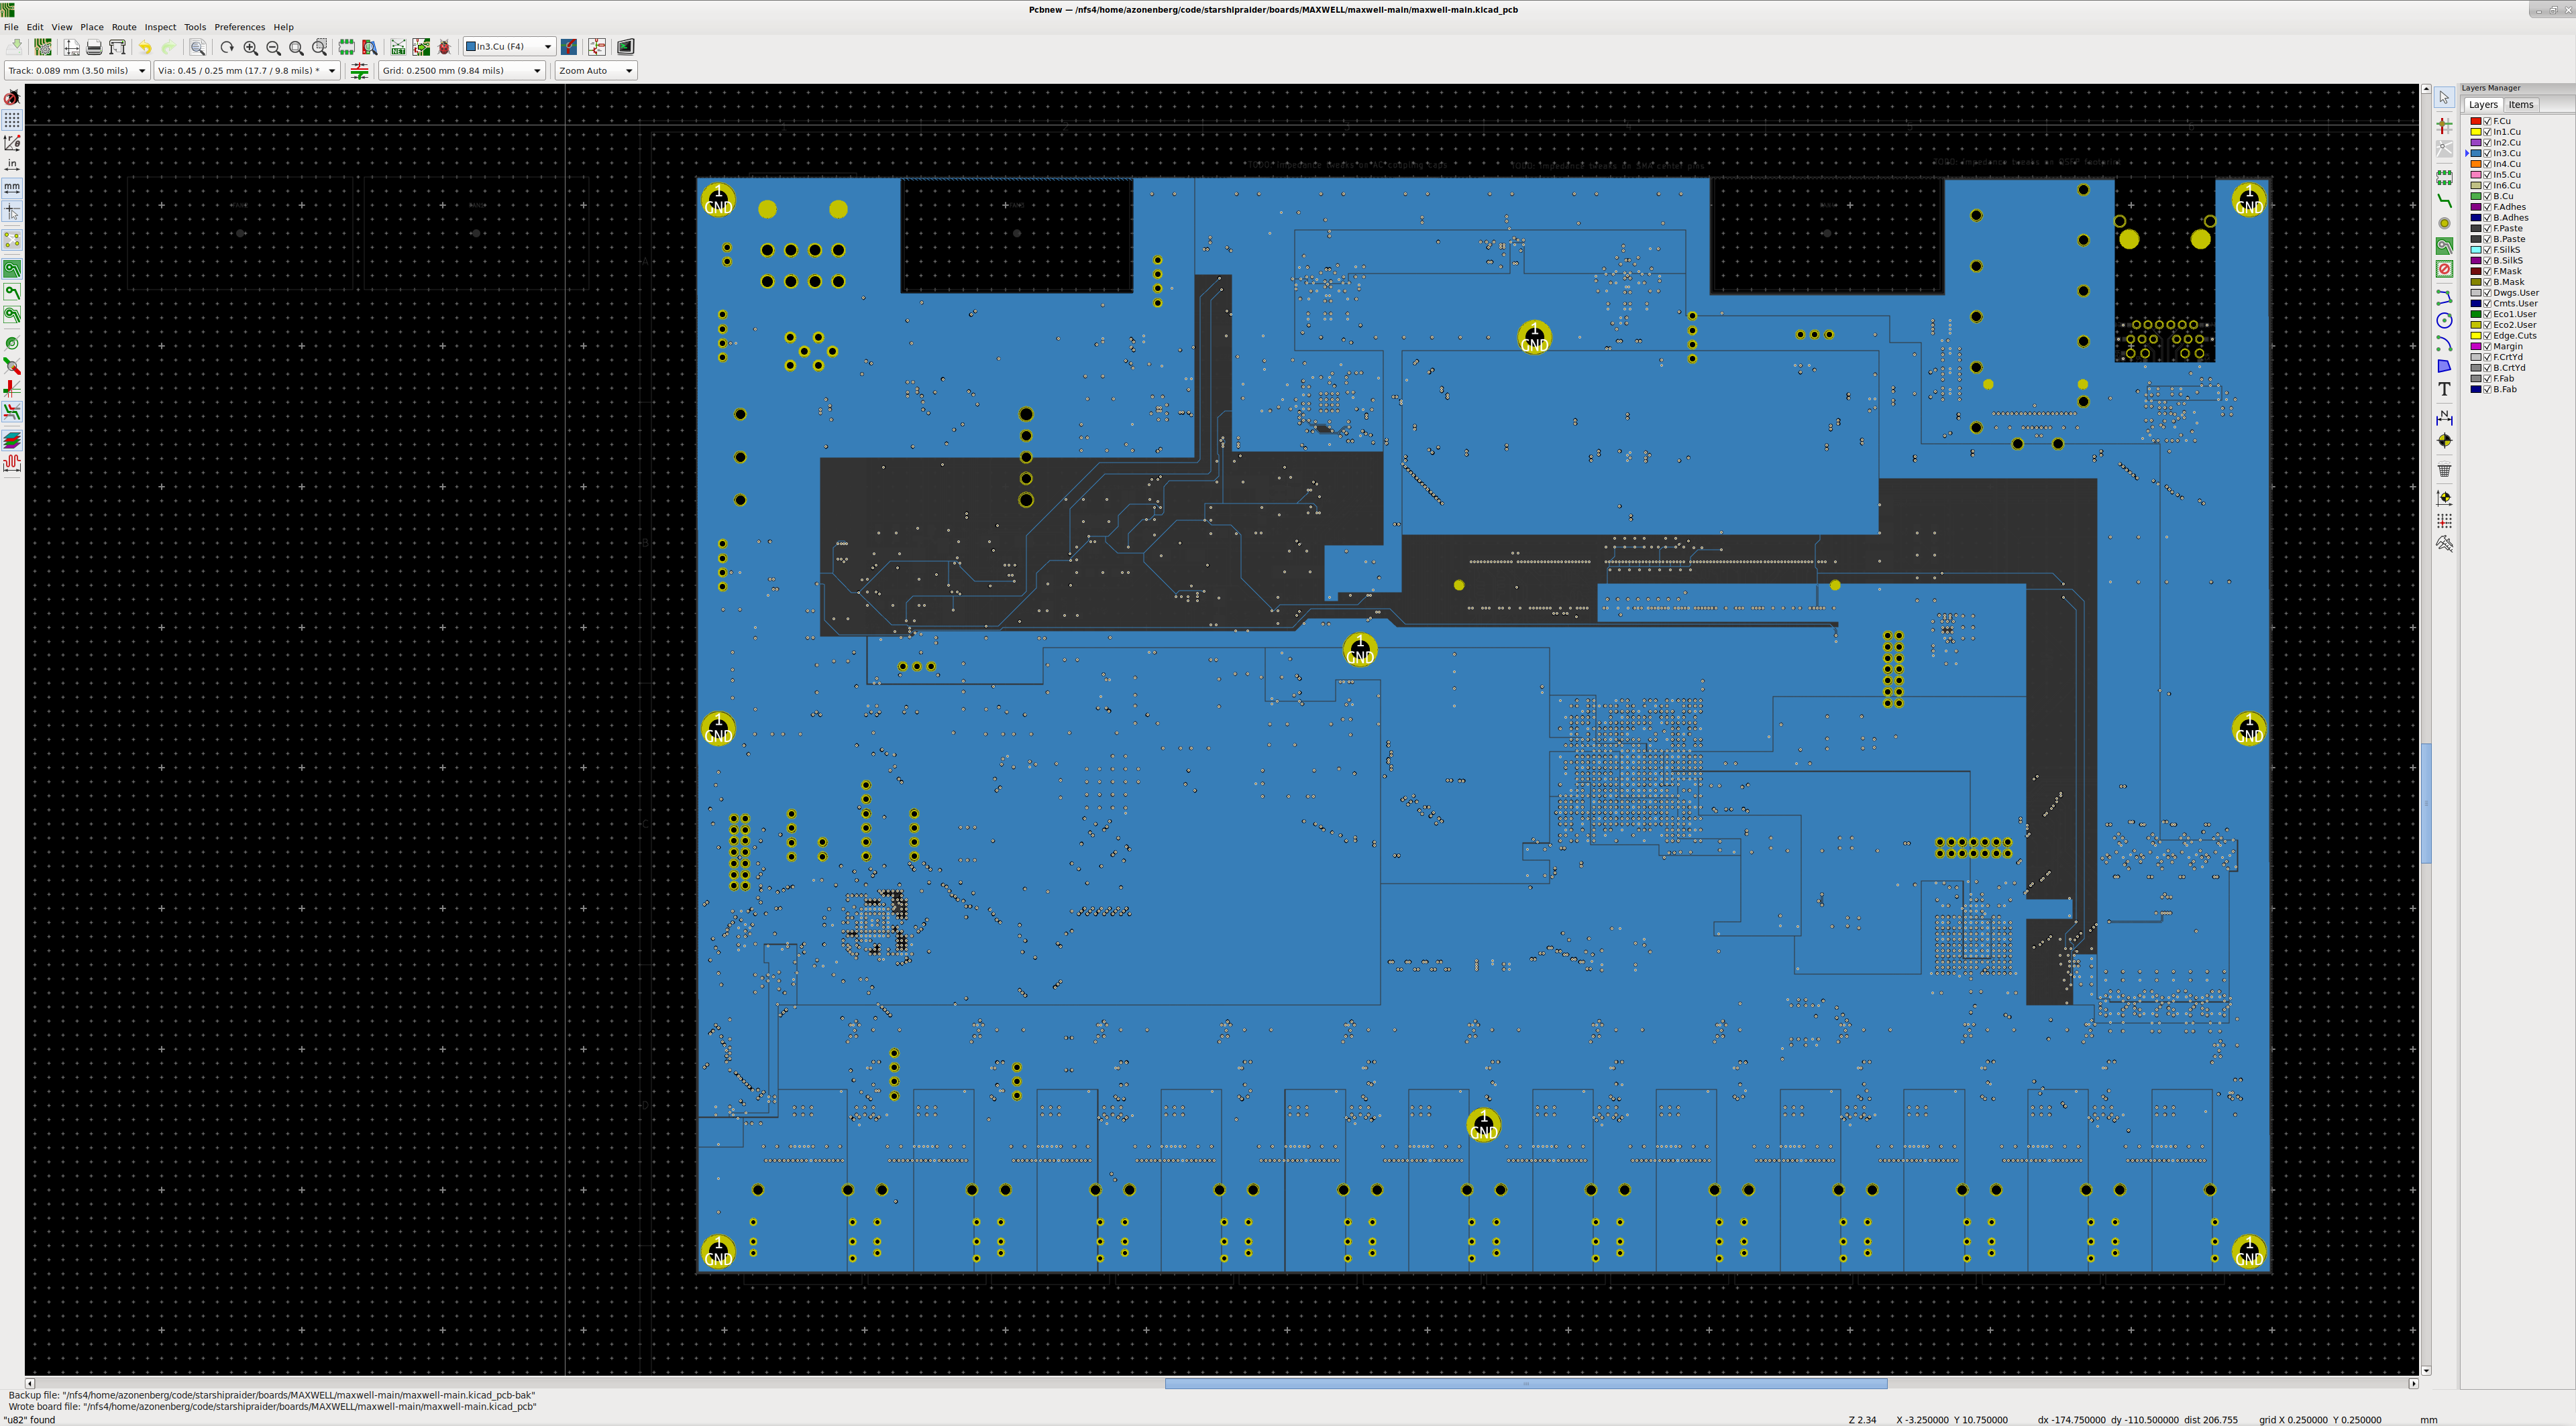Viewport: 2576px width, 1426px height.
Task: Select the Add vias tool
Action: [x=2444, y=224]
